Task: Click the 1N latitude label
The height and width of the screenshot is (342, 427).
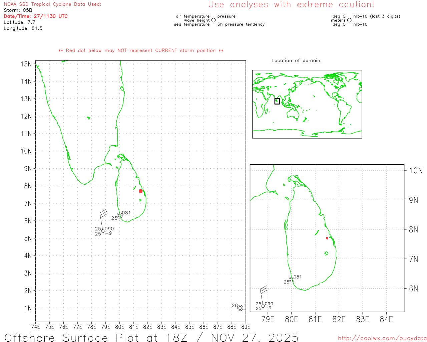Action: pos(28,308)
